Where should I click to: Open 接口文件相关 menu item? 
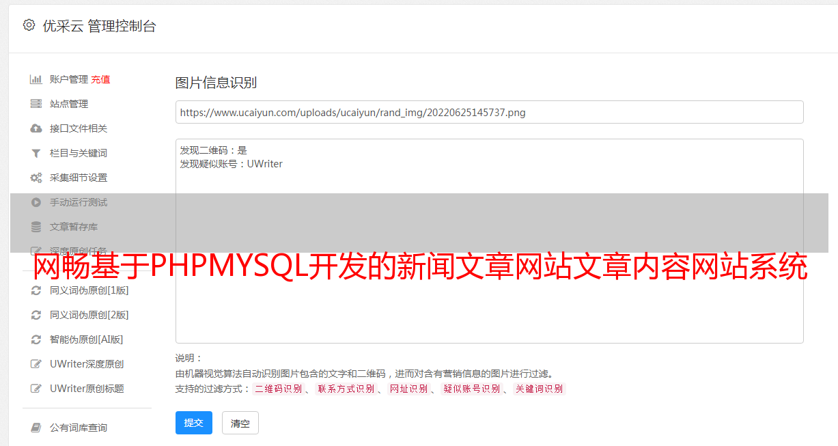(x=79, y=128)
